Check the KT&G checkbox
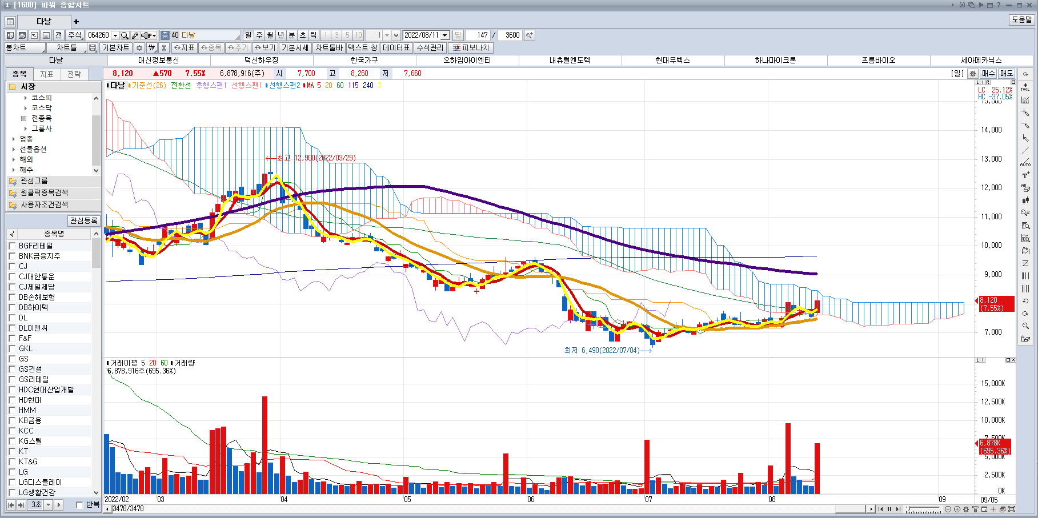This screenshot has height=518, width=1038. [12, 461]
